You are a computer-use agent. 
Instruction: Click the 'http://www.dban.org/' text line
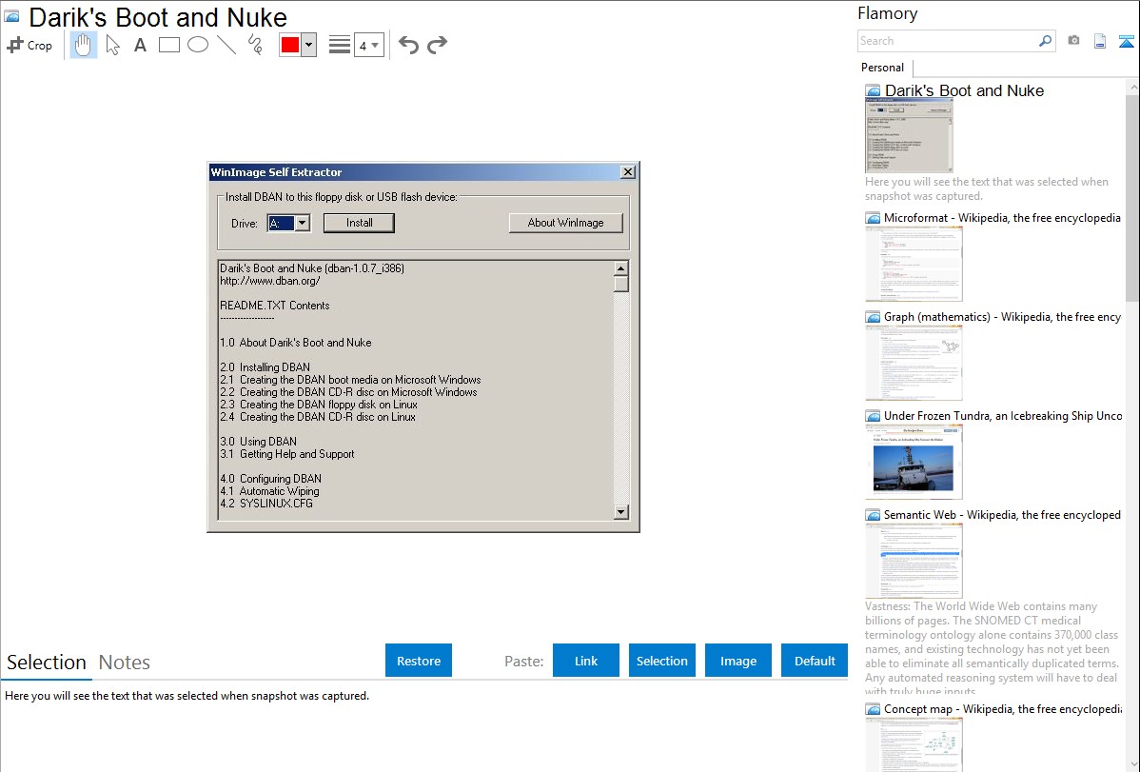click(269, 281)
